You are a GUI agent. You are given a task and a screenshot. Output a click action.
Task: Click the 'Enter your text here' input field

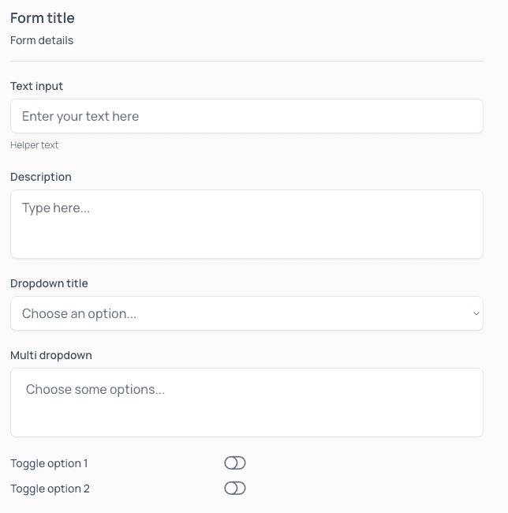pyautogui.click(x=246, y=116)
